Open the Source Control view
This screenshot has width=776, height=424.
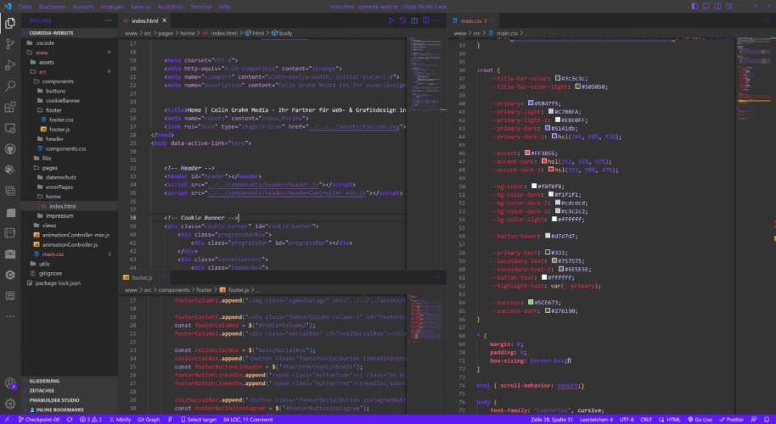[10, 44]
